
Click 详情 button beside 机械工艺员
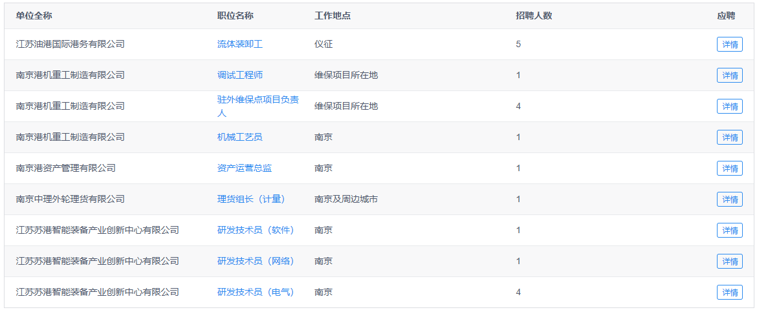coord(729,138)
